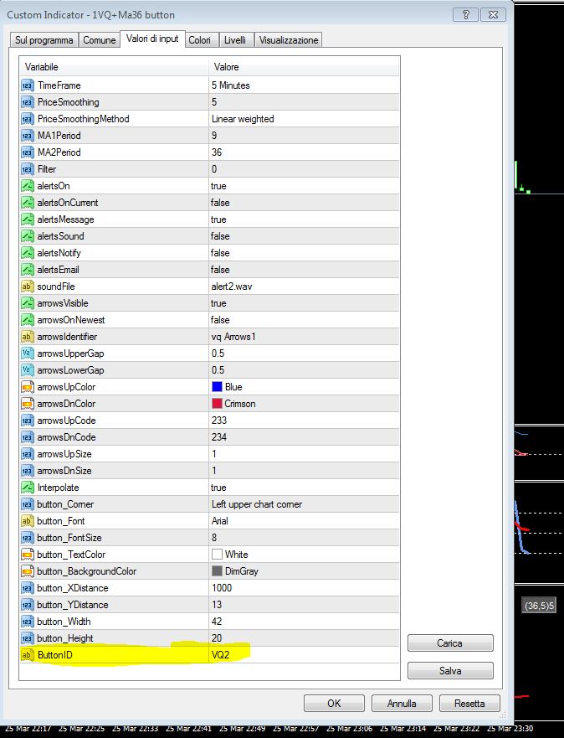
Task: Switch to the Livelli tab
Action: [x=235, y=40]
